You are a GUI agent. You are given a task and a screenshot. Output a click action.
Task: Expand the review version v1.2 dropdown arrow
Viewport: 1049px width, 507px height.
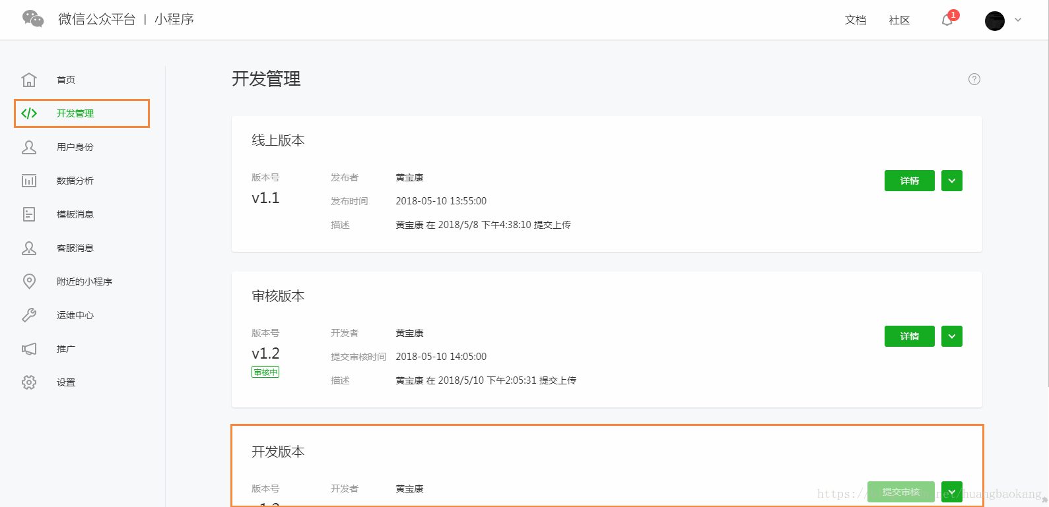click(x=951, y=336)
